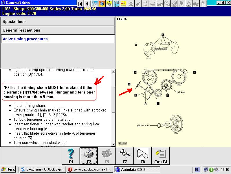Click the NOTE about timing chain replacement
Screen dimensions: 231x174
tap(49, 92)
